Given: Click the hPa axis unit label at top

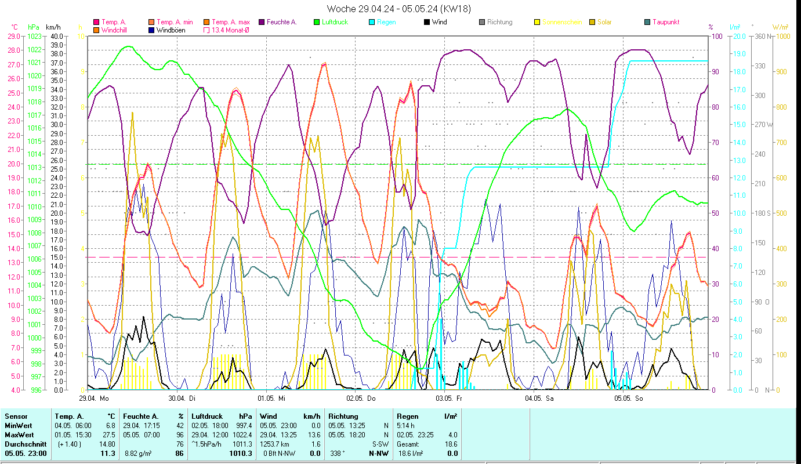Looking at the screenshot, I should (33, 27).
